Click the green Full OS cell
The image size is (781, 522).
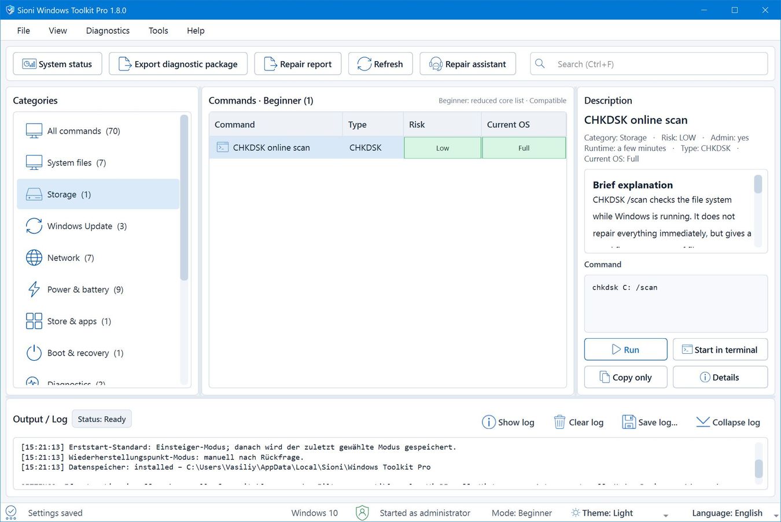click(524, 148)
